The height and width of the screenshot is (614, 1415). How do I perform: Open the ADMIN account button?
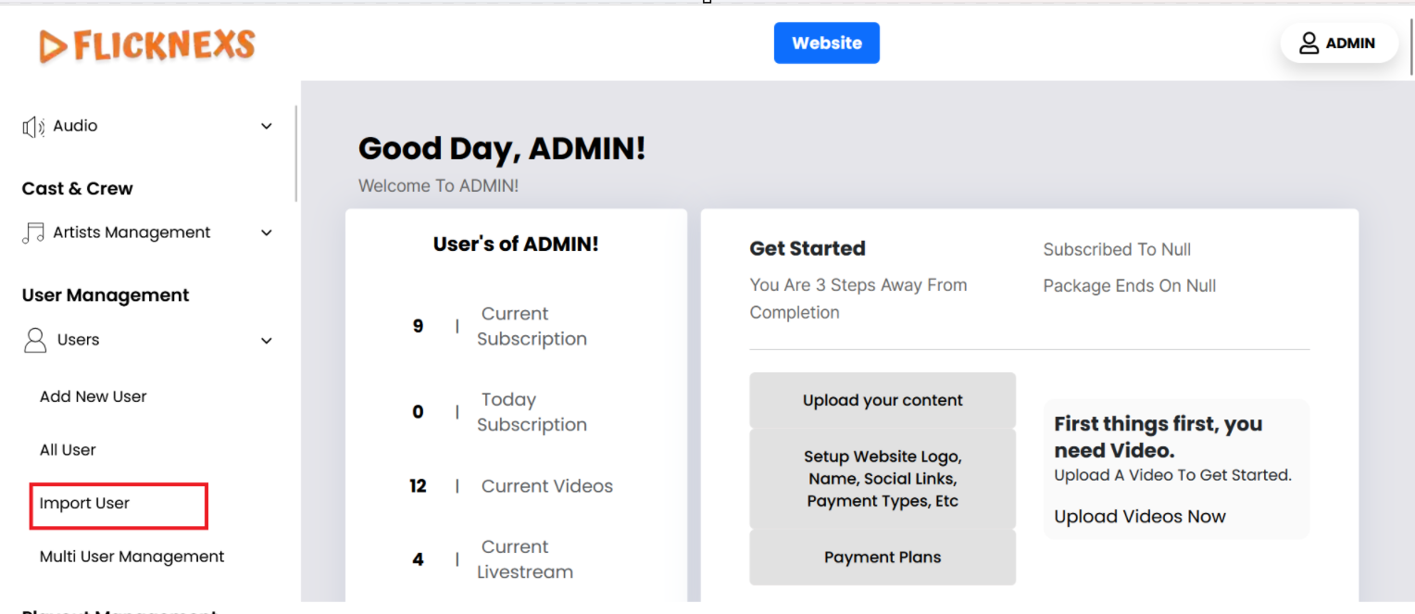click(1339, 44)
